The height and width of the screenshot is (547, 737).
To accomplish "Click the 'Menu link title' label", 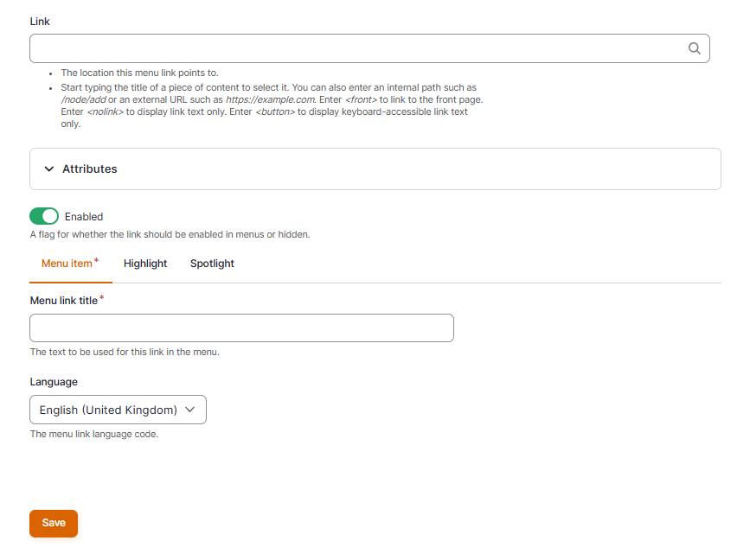I will click(64, 301).
